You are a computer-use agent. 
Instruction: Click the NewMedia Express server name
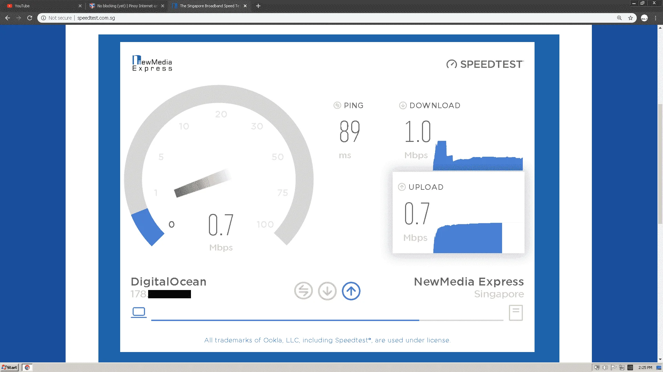469,282
